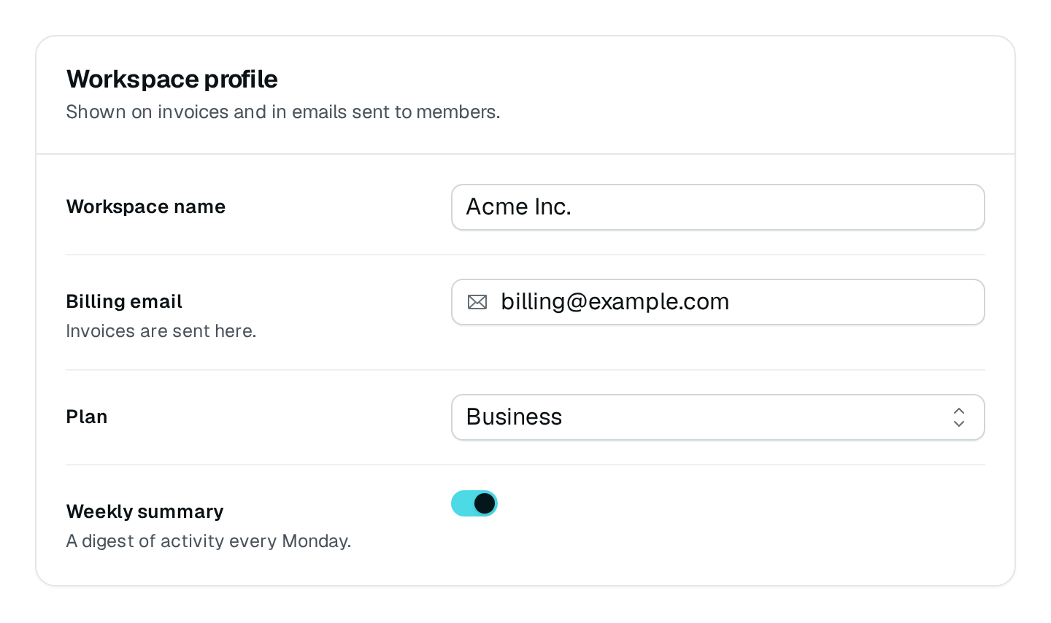Click 'A digest of activity every Monday.' text
The image size is (1051, 623).
coord(209,541)
